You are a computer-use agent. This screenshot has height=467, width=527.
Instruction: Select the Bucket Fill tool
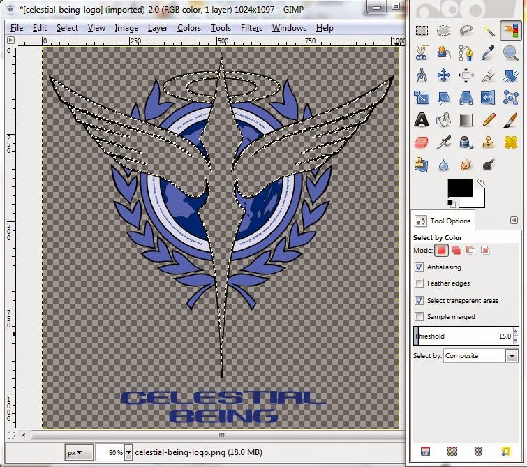point(444,120)
